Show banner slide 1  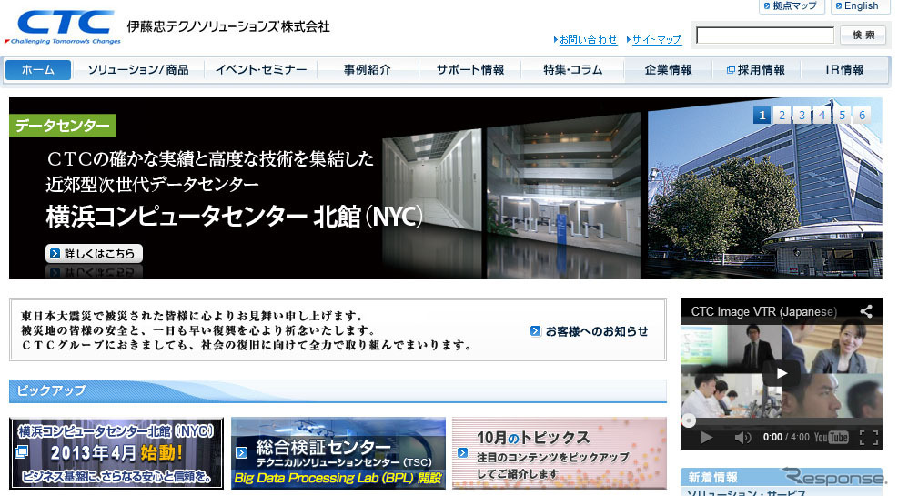(762, 115)
